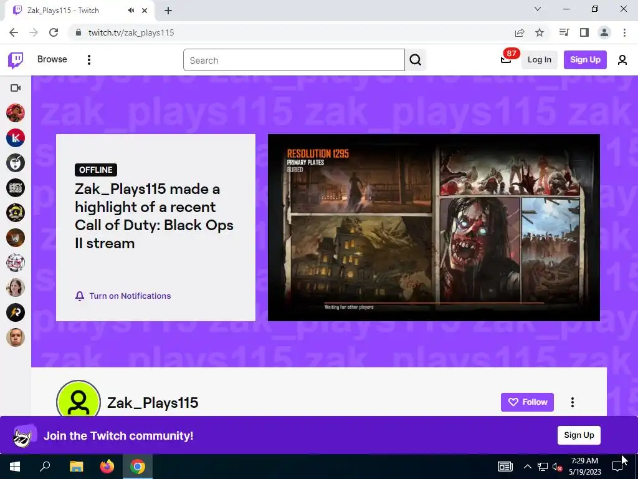
Task: Open the channel options three-dot menu
Action: (x=573, y=402)
